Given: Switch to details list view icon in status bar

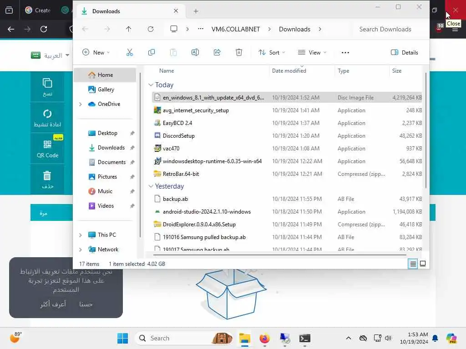Looking at the screenshot, I should pyautogui.click(x=413, y=264).
